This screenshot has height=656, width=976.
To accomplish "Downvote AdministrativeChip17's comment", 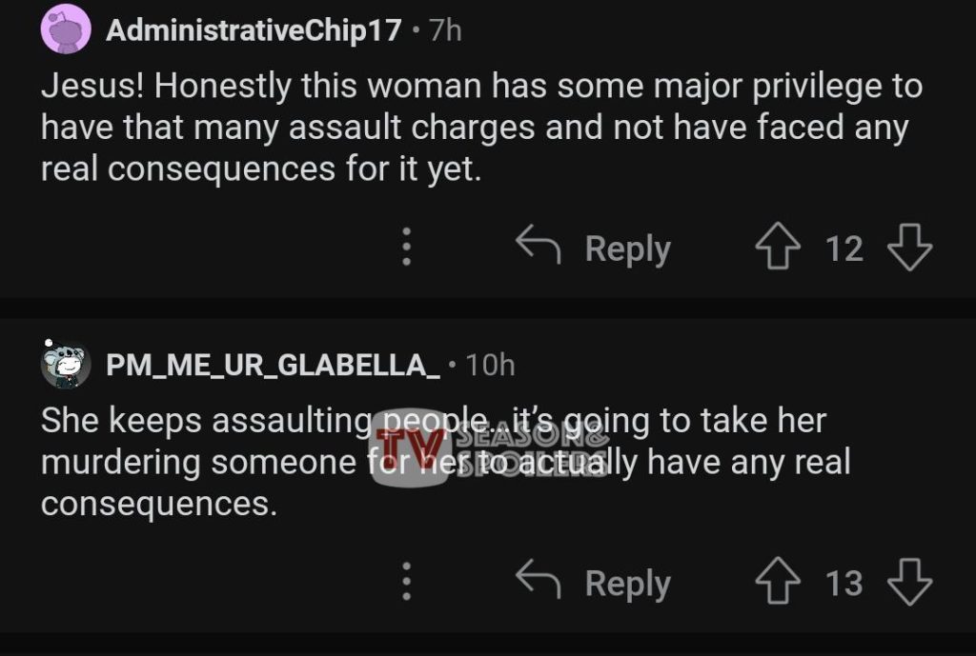I will (908, 248).
